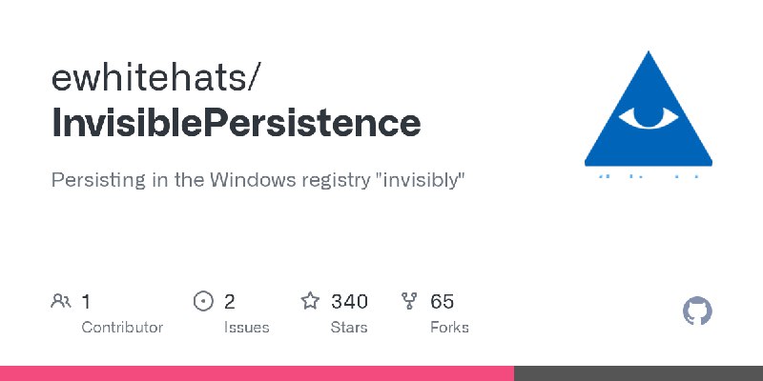Viewport: 763px width, 381px height.
Task: Click the fork icon beside 65
Action: [409, 301]
